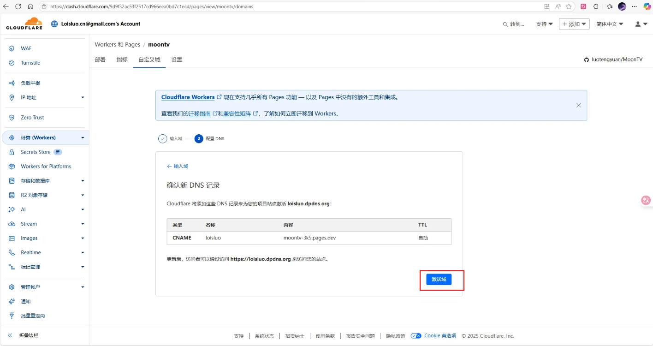Switch to the 指标 tab
The width and height of the screenshot is (653, 346).
[122, 60]
